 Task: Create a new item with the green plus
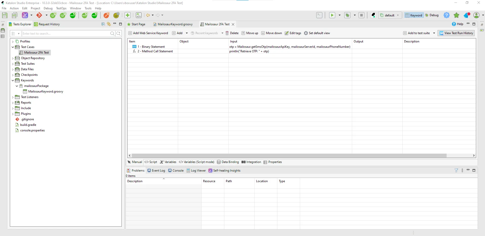(x=128, y=15)
